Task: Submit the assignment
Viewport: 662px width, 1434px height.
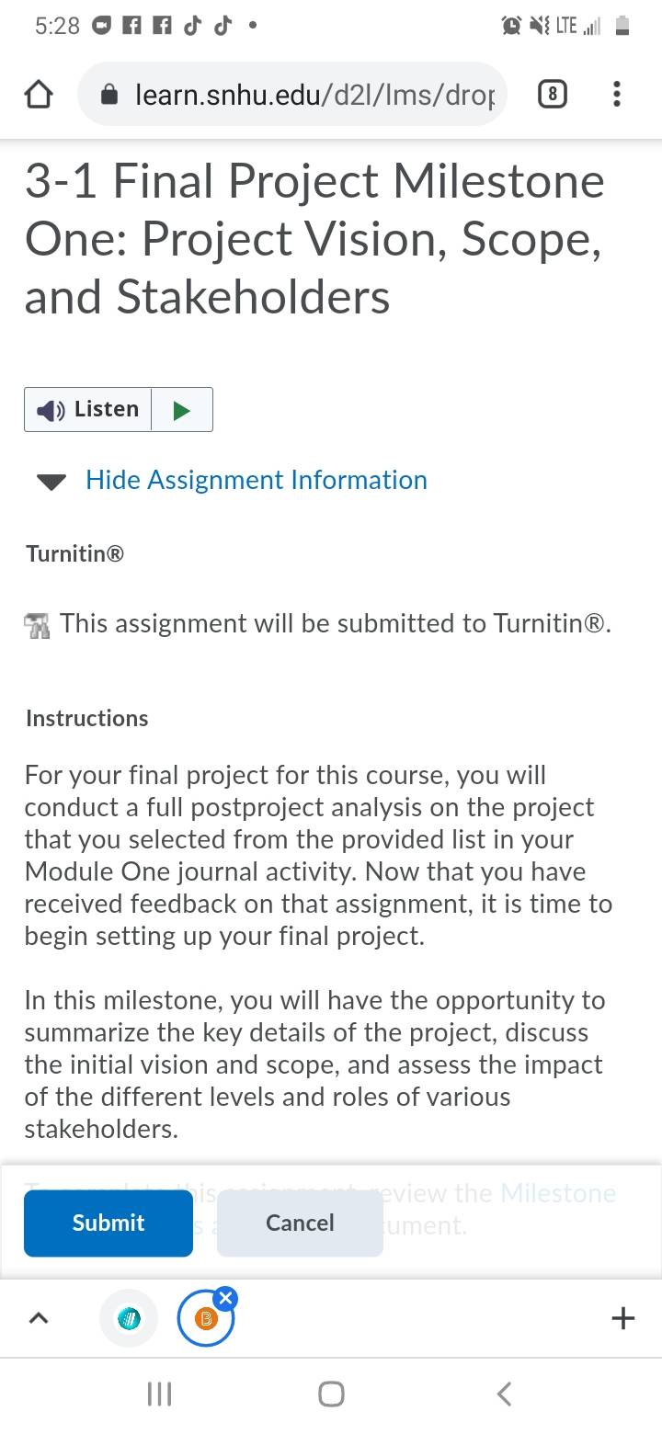Action: pyautogui.click(x=108, y=1223)
